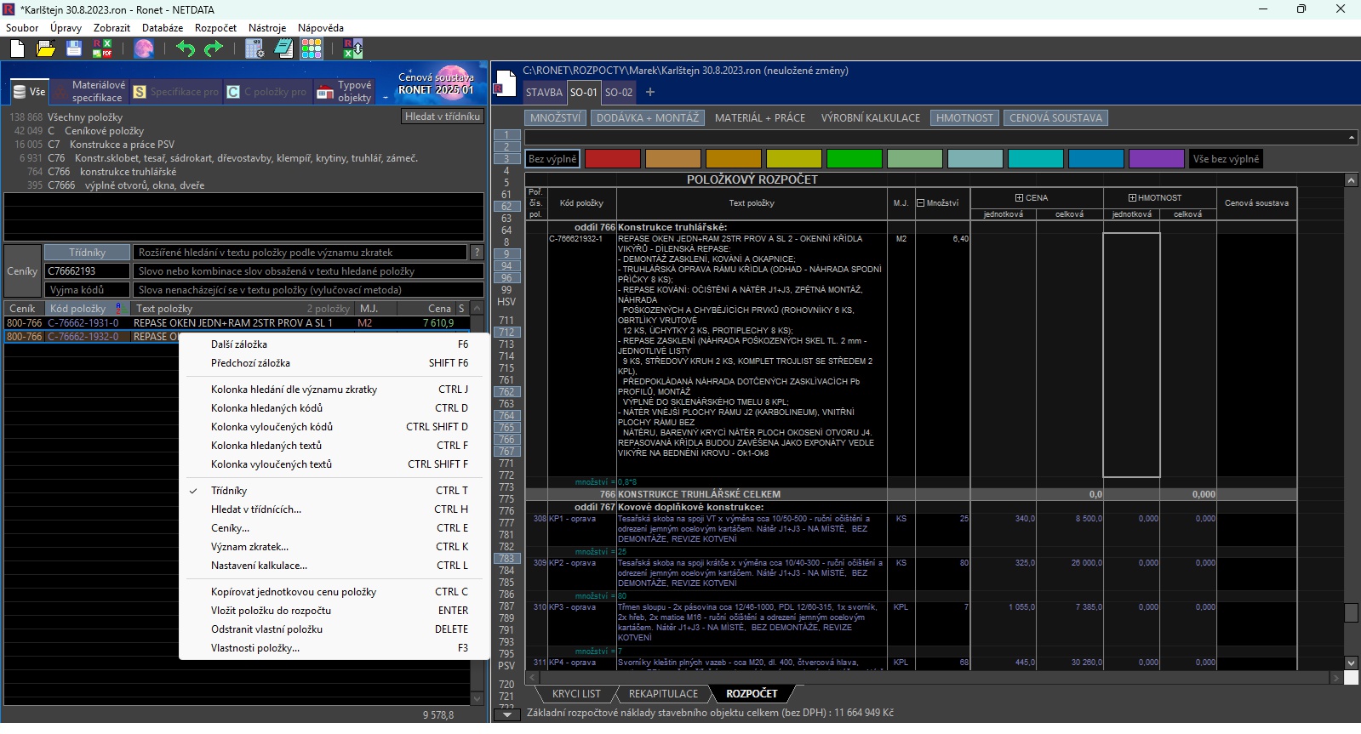
Task: Expand the HMOTNOST column group
Action: click(1132, 198)
